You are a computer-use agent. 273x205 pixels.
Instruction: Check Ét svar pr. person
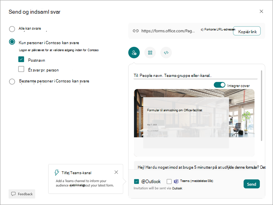[x=21, y=69]
